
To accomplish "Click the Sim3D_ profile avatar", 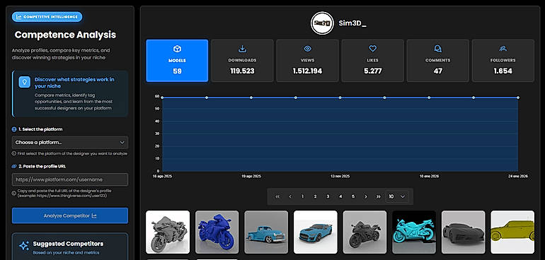I will click(x=322, y=23).
